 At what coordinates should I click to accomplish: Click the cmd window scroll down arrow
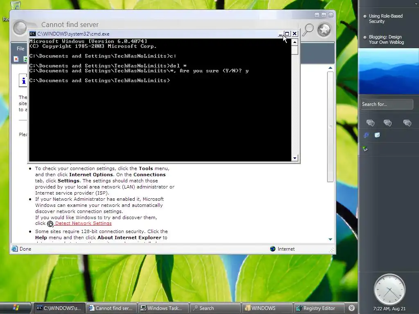295,158
